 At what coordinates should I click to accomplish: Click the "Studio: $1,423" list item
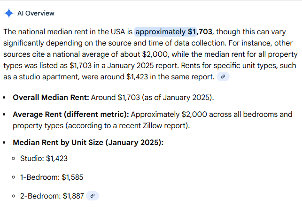click(44, 159)
